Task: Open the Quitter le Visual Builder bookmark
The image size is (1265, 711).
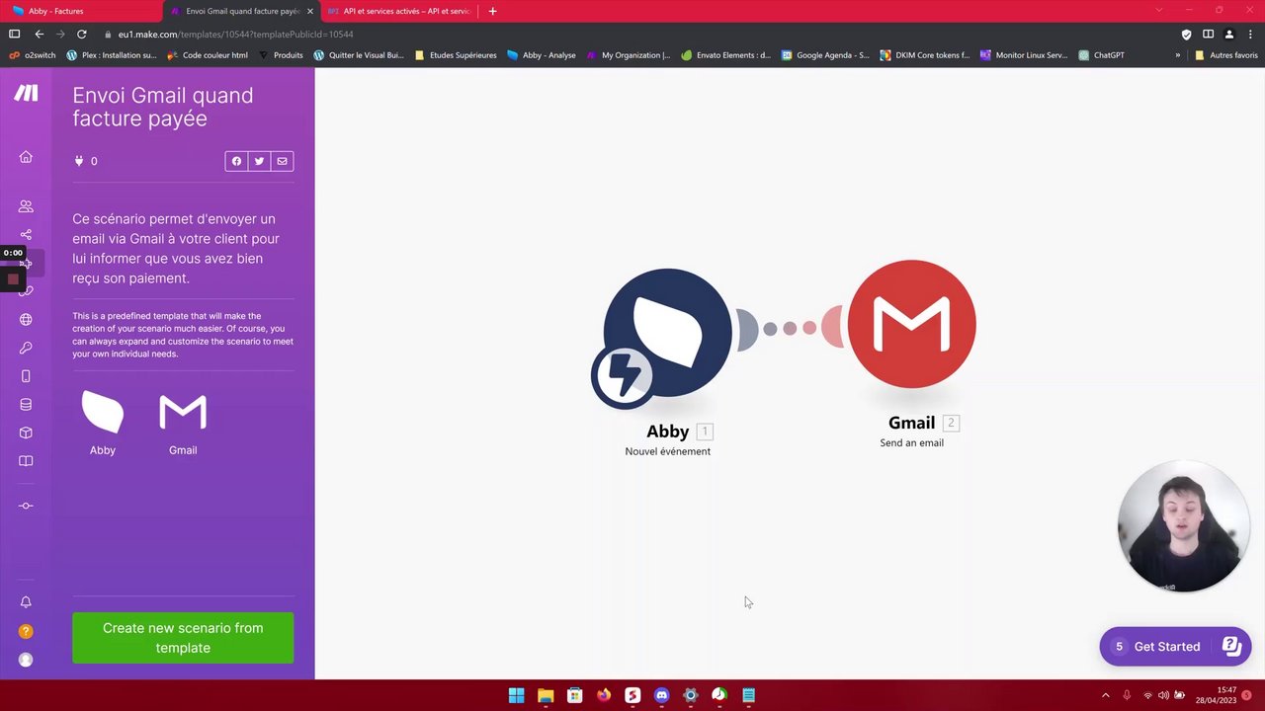Action: (359, 55)
